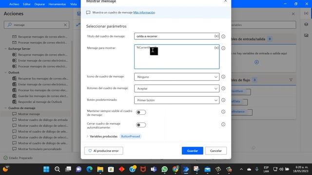Click the ButtonPressed variable chip

(x=131, y=136)
